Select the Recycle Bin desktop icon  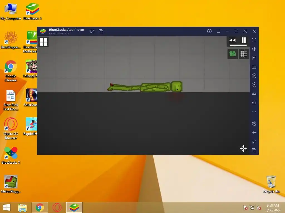click(271, 184)
